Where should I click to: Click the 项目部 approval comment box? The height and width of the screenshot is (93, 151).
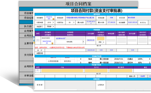pyautogui.click(x=70, y=85)
